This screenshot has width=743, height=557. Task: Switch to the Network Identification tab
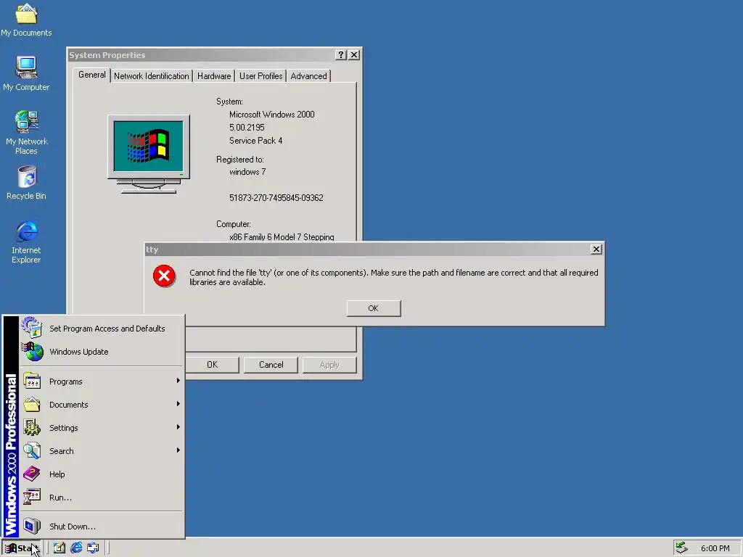tap(151, 76)
